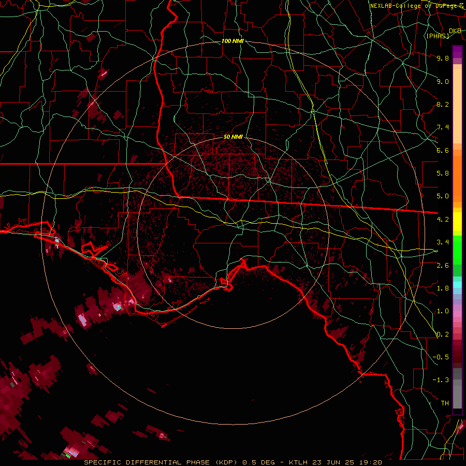Click the [PHAS] units label
This screenshot has height=466, width=466.
(438, 36)
